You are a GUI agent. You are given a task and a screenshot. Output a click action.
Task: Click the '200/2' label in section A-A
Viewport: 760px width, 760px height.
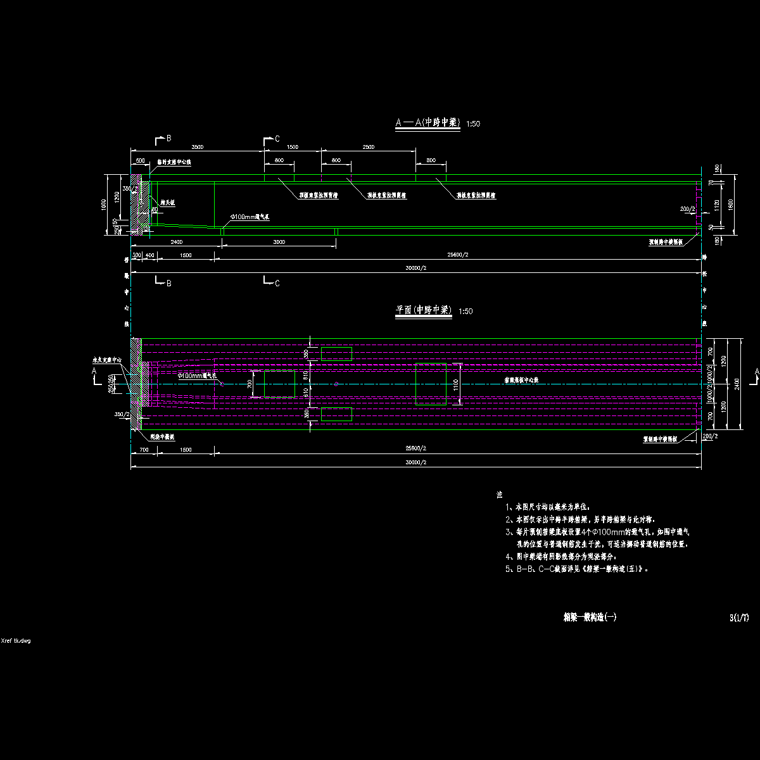tap(687, 208)
